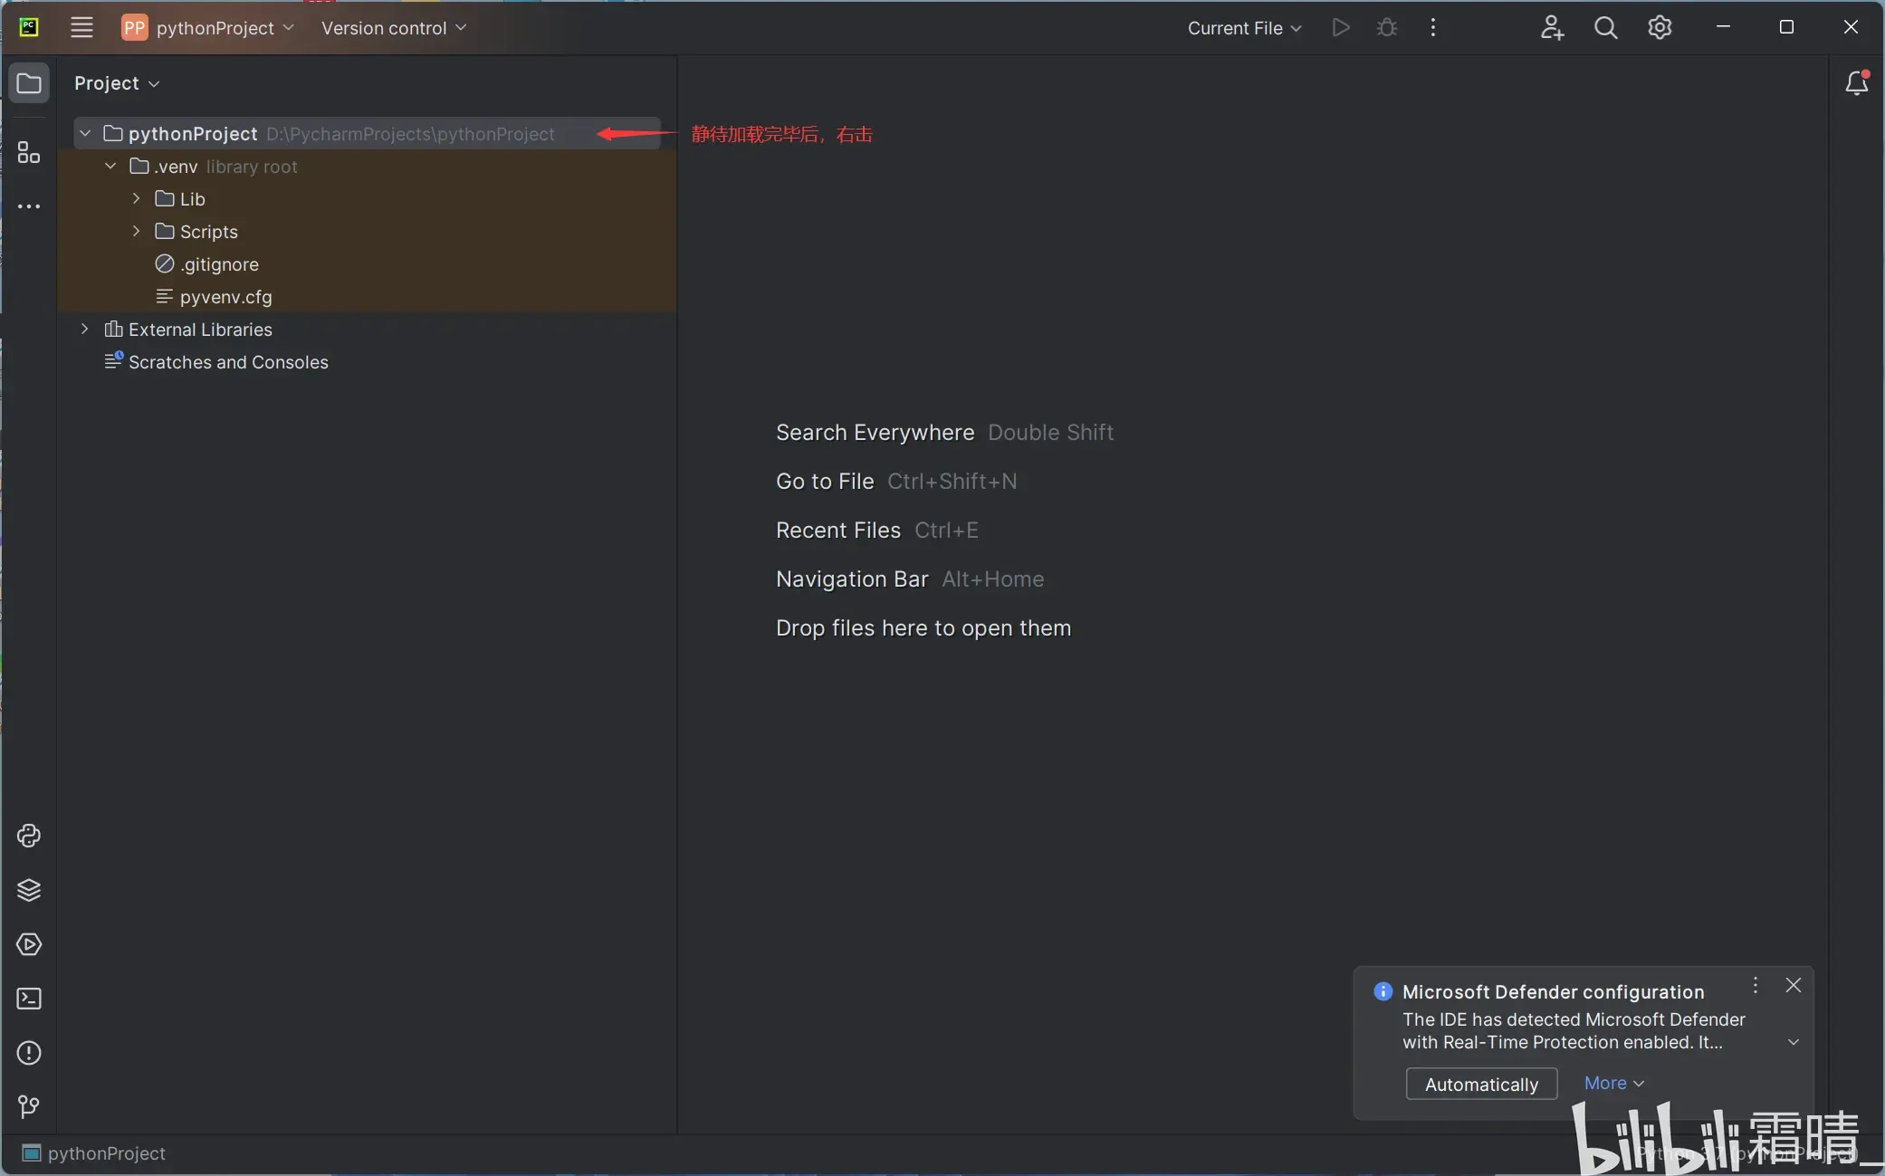Open the Current File run configuration dropdown

pos(1244,28)
